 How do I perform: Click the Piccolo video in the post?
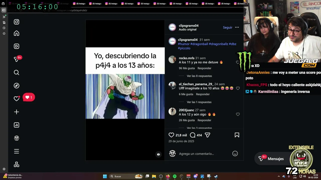click(125, 96)
